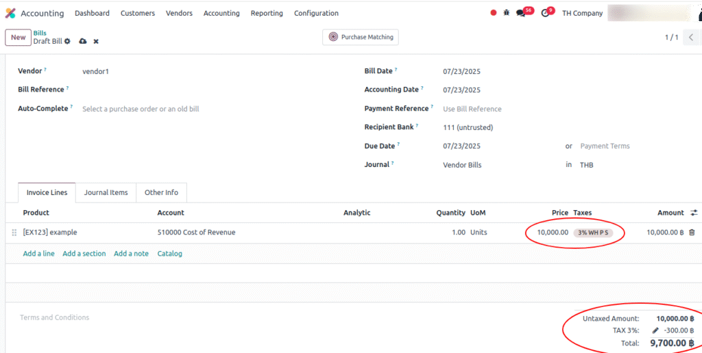The height and width of the screenshot is (353, 702).
Task: Open the Vendors menu
Action: coord(179,14)
